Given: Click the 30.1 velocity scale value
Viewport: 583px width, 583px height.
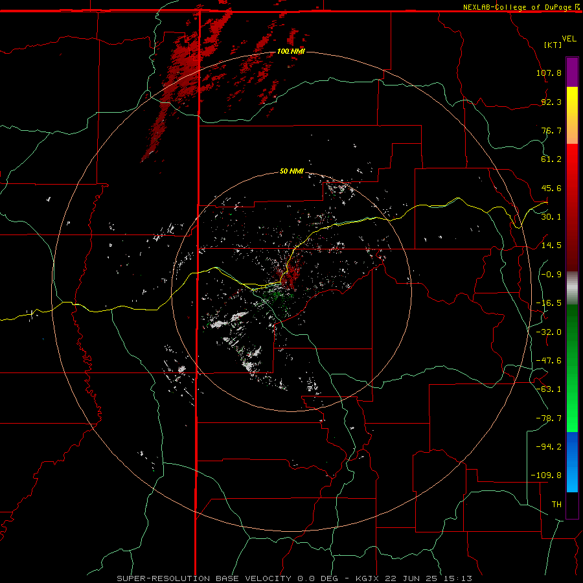Looking at the screenshot, I should click(551, 217).
